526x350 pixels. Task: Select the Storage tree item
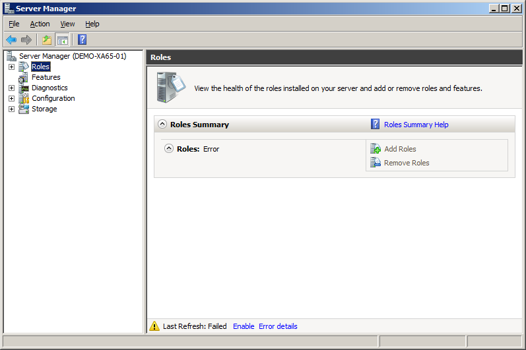point(44,109)
